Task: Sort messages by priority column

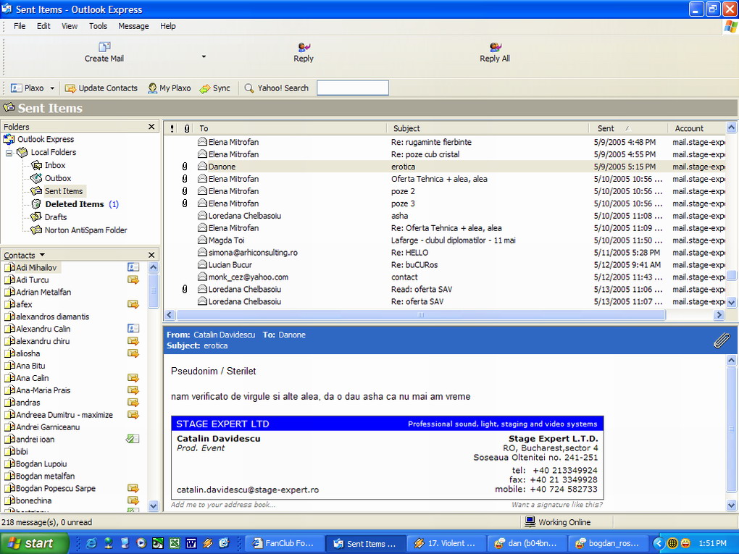Action: (172, 128)
